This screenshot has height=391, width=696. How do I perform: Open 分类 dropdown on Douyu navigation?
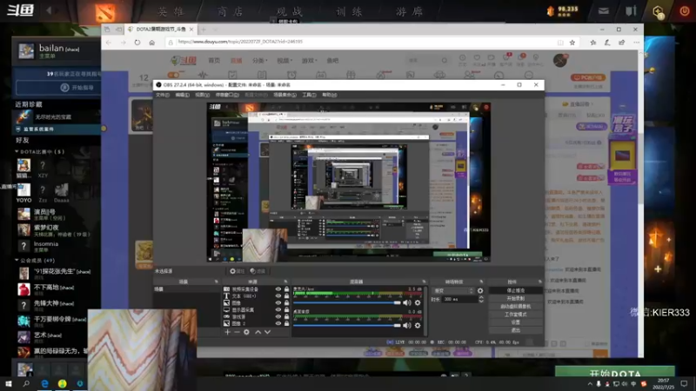tap(259, 61)
